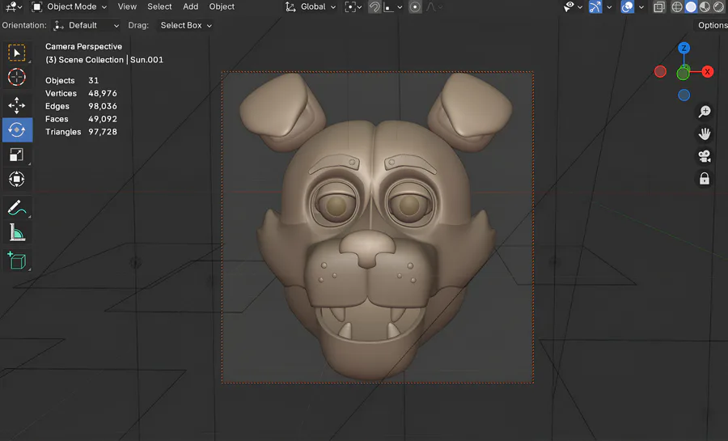Switch to Rendered viewport shading
The height and width of the screenshot is (441, 728).
point(719,6)
